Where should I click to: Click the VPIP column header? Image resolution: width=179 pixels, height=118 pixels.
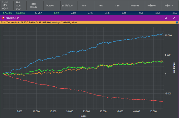coord(86,5)
